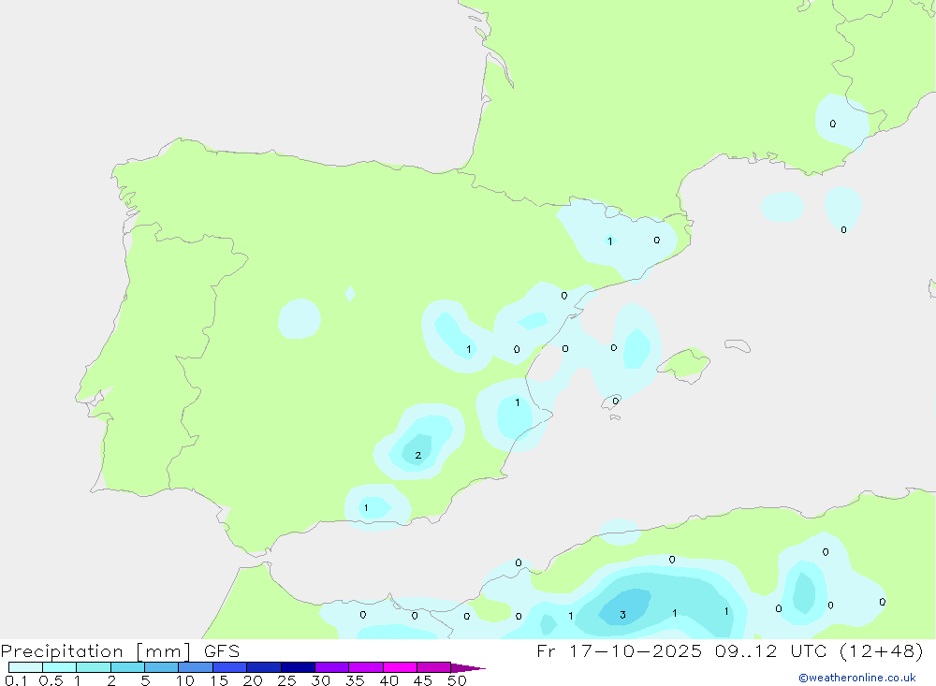Image resolution: width=936 pixels, height=686 pixels.
Task: Click the '09..12 UTC' time text
Action: [x=772, y=650]
